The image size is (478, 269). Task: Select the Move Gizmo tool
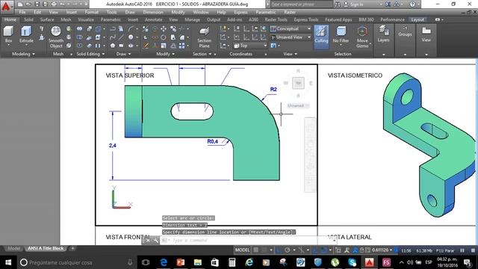pos(362,37)
